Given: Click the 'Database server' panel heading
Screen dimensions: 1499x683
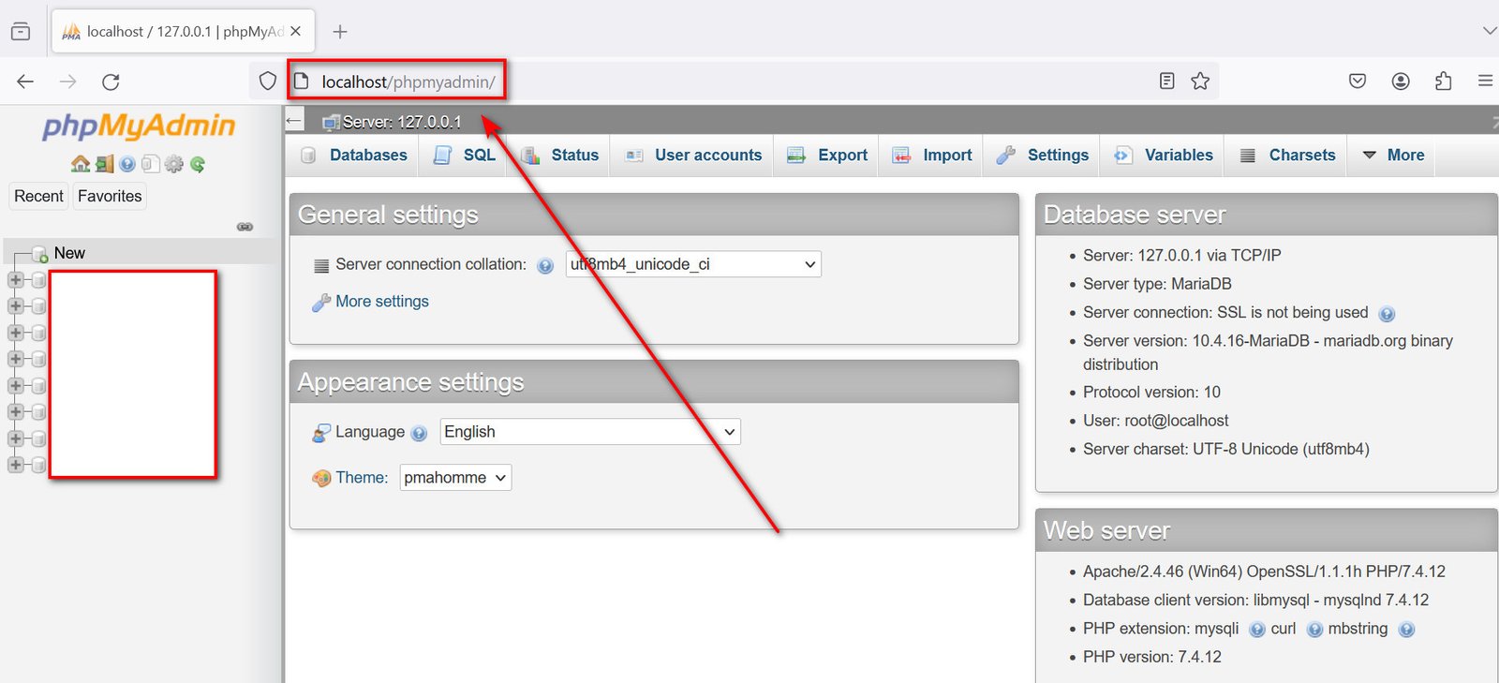Looking at the screenshot, I should (x=1135, y=215).
